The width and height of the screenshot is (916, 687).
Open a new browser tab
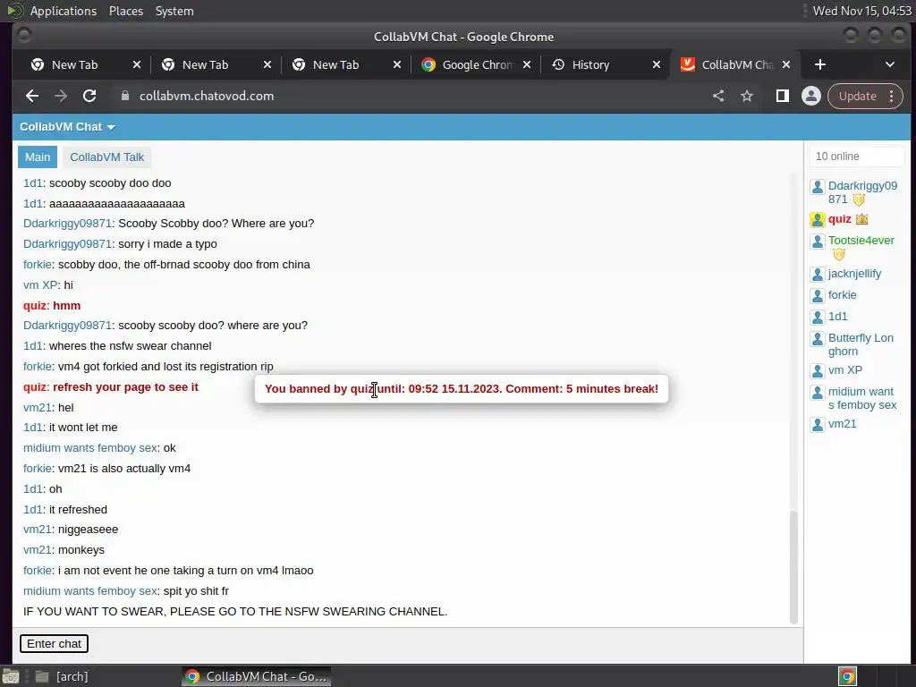tap(820, 64)
